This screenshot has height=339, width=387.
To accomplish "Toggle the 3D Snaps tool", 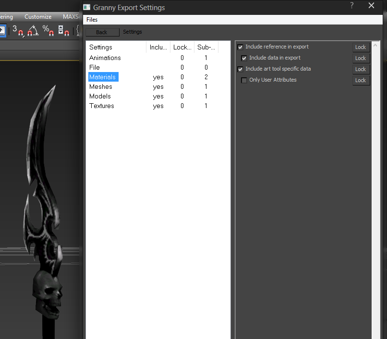I will click(18, 31).
